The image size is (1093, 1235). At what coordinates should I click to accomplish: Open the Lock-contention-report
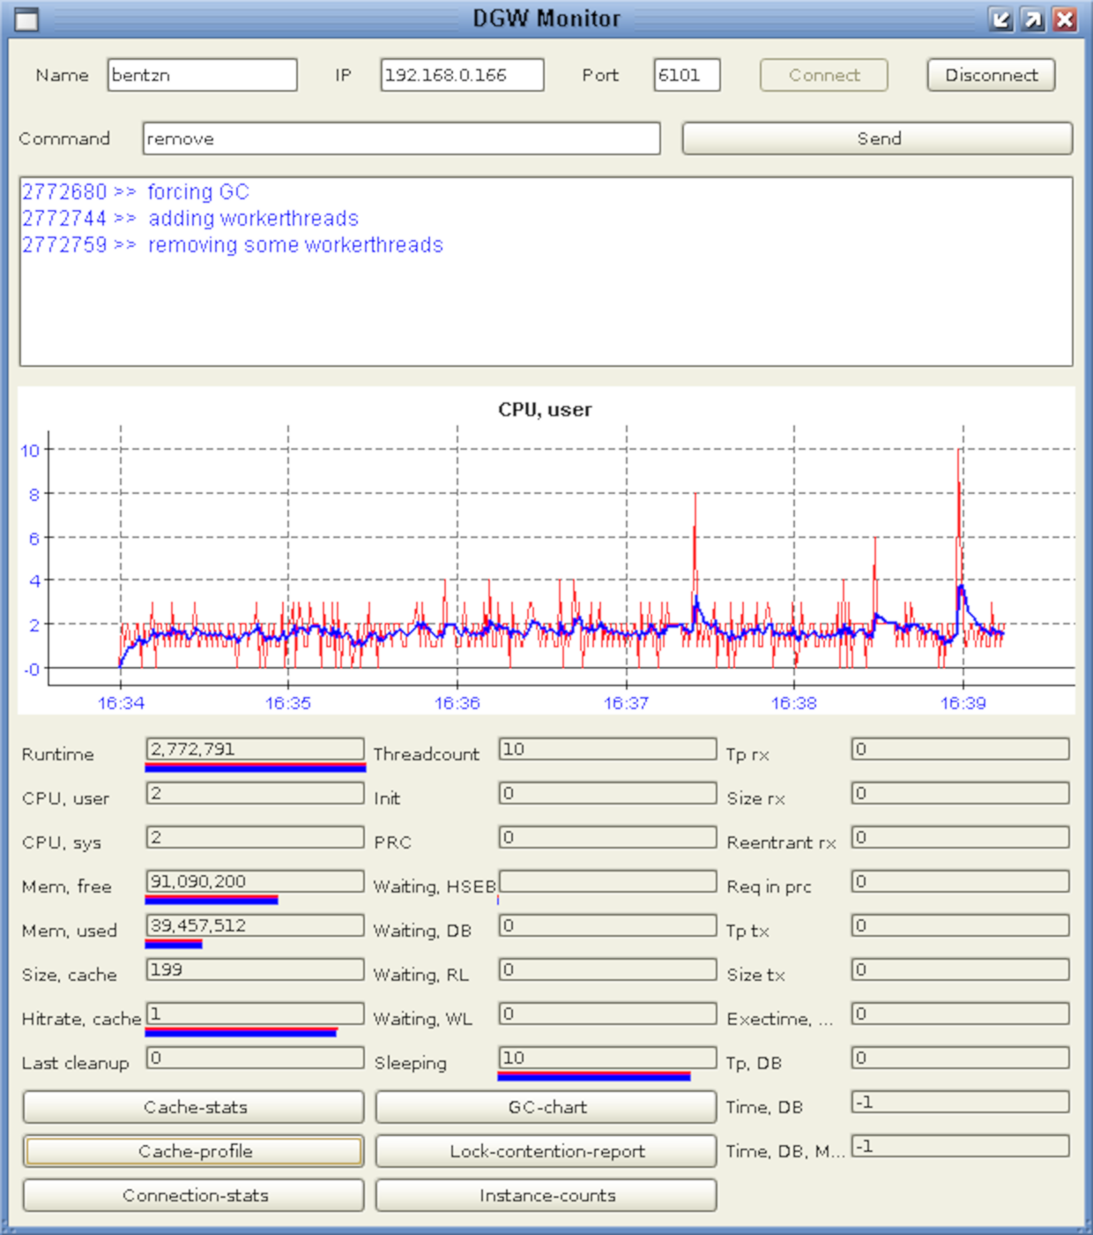(x=546, y=1151)
